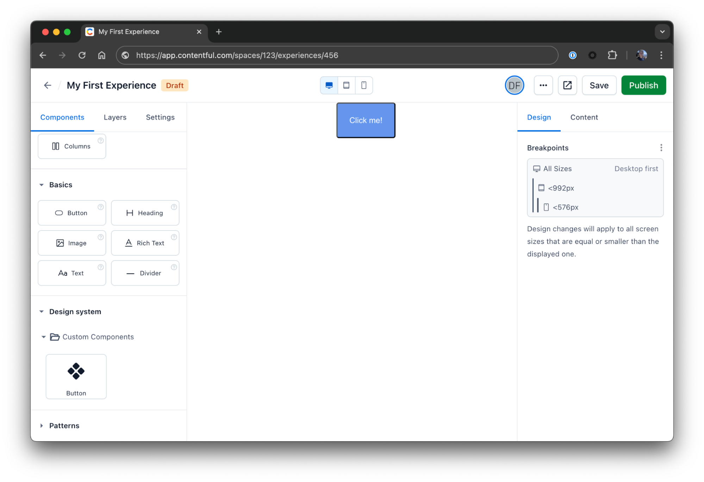Navigate back using the back arrow icon
Screen dimensions: 704x482
coord(48,86)
